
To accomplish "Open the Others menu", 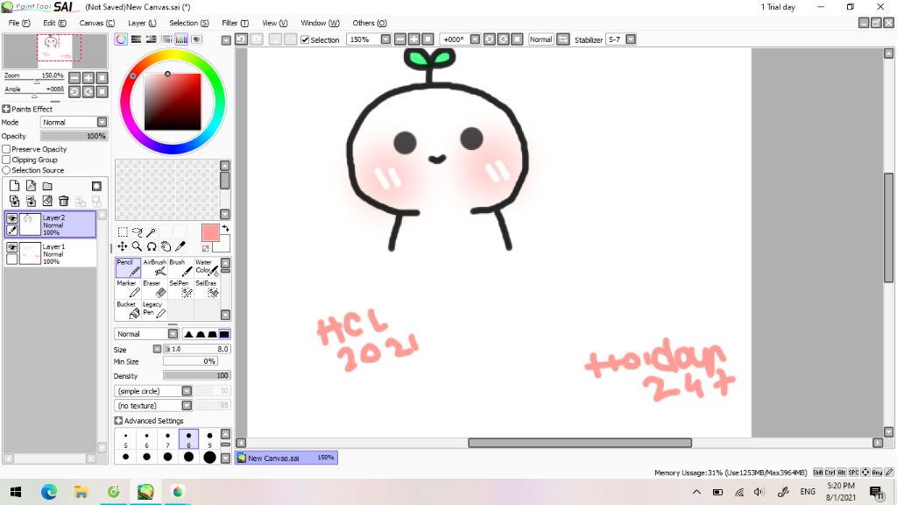I will coord(370,23).
